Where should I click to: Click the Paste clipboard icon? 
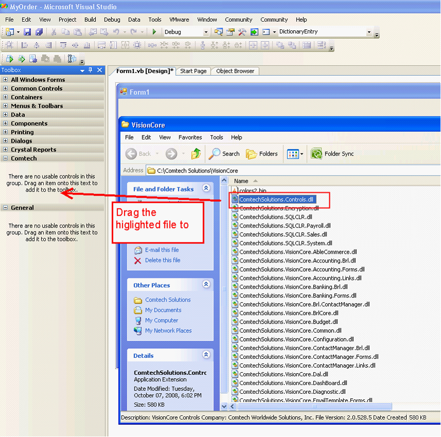tap(78, 32)
